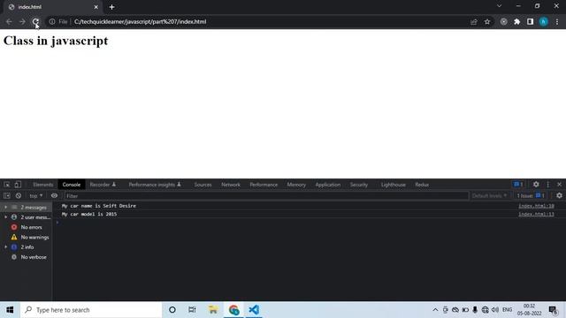Screen dimensions: 566x318
Task: Open DevTools customize three-dot menu
Action: 548,185
